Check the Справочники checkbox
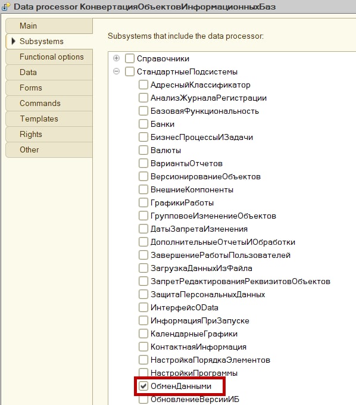This screenshot has width=356, height=405. [x=130, y=58]
